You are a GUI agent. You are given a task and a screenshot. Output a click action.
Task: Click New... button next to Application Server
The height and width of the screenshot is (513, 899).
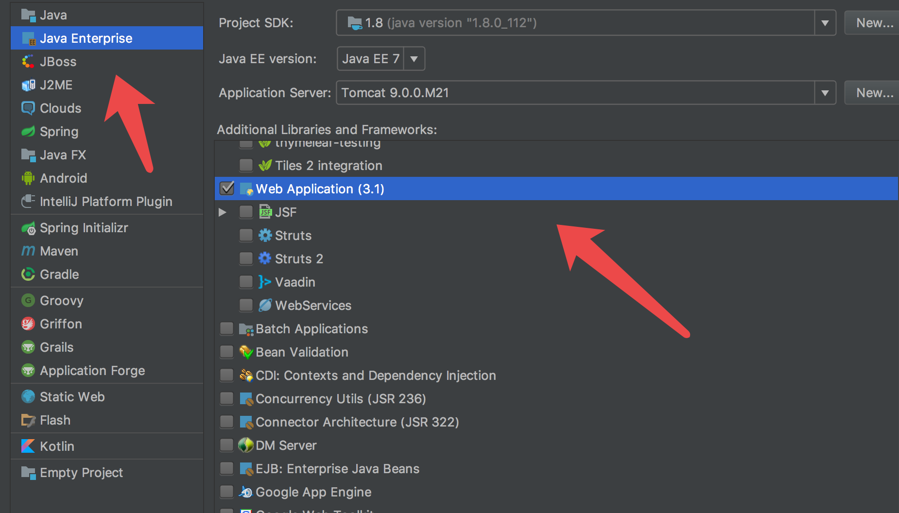tap(873, 93)
